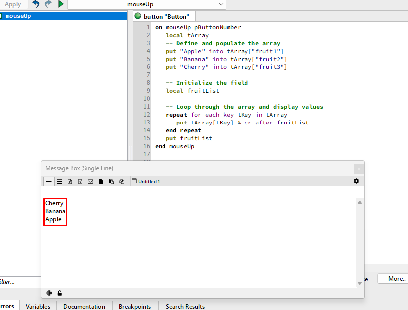Click the Message Box command input line
The width and height of the screenshot is (408, 310).
pyautogui.click(x=199, y=192)
